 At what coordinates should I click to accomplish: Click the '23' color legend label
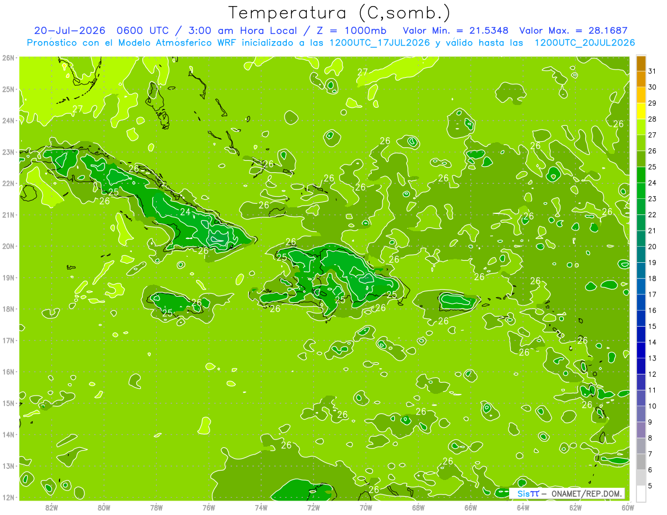pos(652,199)
